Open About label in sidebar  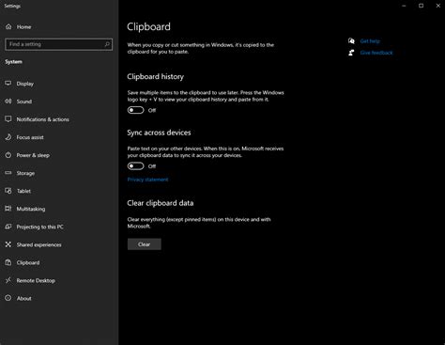pyautogui.click(x=24, y=298)
